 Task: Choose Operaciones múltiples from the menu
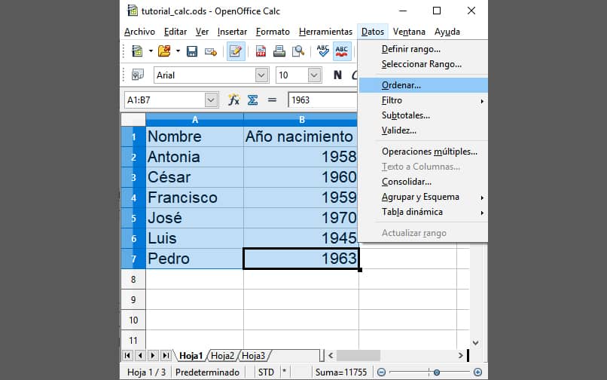pos(423,152)
